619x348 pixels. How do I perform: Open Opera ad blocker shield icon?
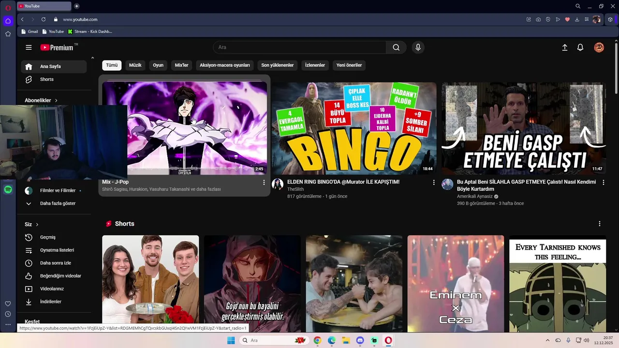[548, 19]
